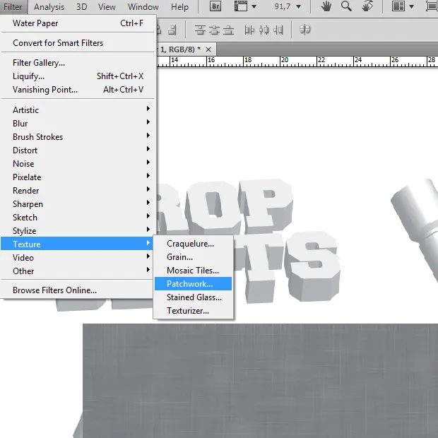Viewport: 438px width, 438px height.
Task: Choose Patchwork from Texture submenu
Action: (x=189, y=284)
